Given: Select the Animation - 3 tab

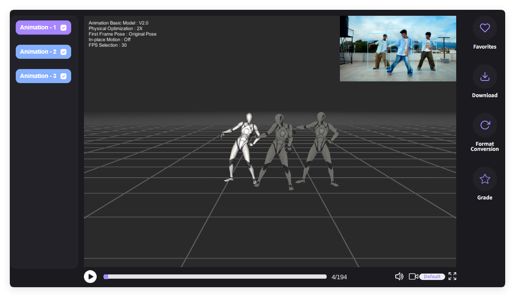Looking at the screenshot, I should coord(43,76).
